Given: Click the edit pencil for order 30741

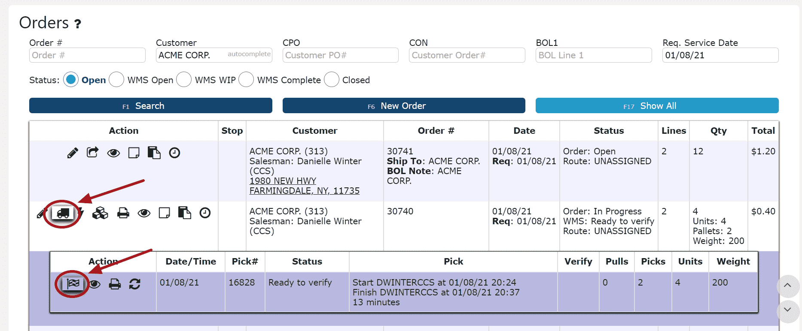Looking at the screenshot, I should pyautogui.click(x=73, y=153).
